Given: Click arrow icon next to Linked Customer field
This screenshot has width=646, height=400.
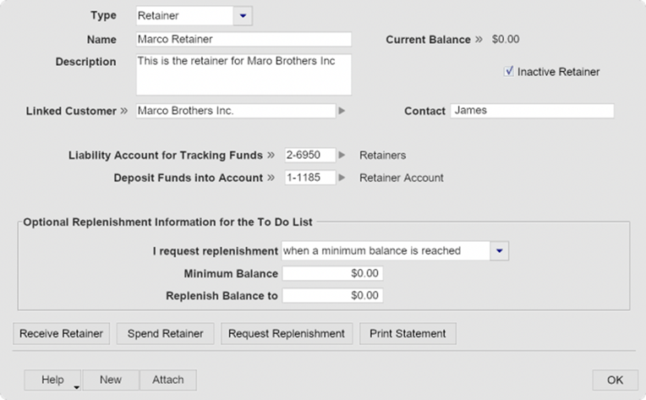Looking at the screenshot, I should 342,111.
